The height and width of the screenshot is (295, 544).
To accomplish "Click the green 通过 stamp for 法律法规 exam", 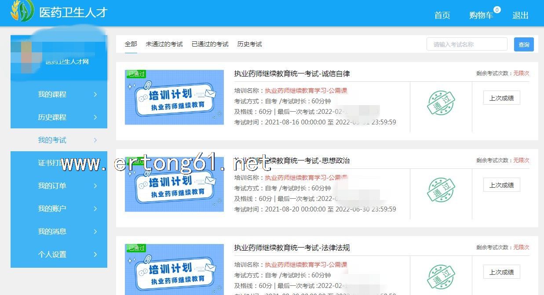I will click(441, 277).
